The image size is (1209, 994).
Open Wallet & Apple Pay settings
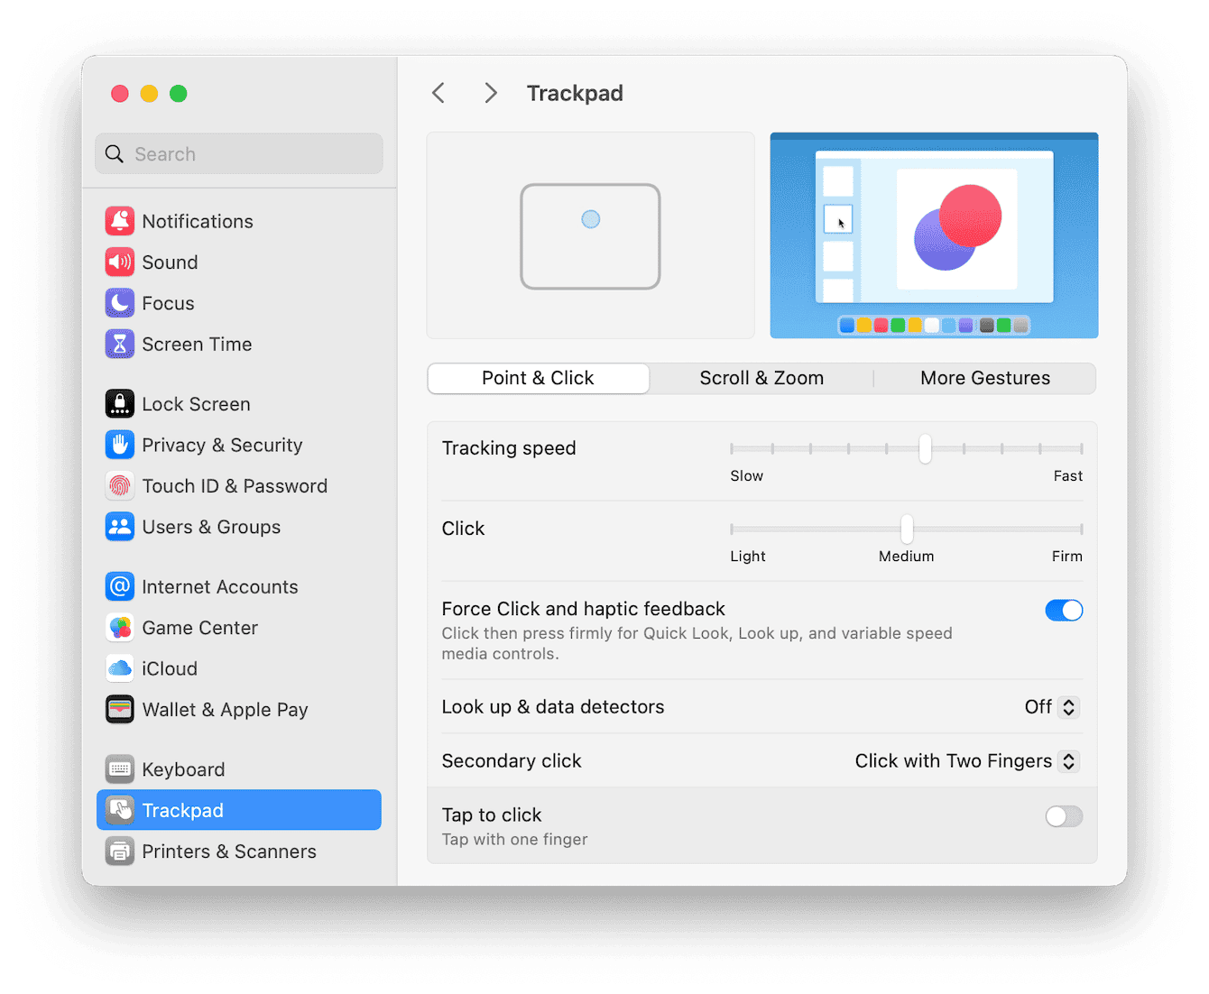pos(225,710)
